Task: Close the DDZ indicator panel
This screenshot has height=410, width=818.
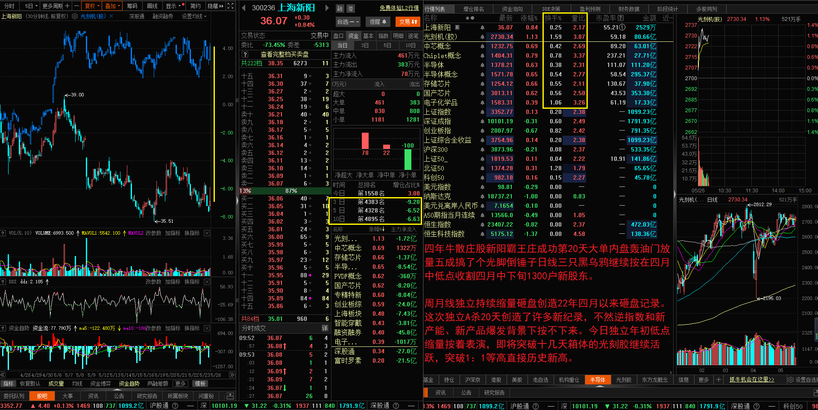Action: click(207, 282)
